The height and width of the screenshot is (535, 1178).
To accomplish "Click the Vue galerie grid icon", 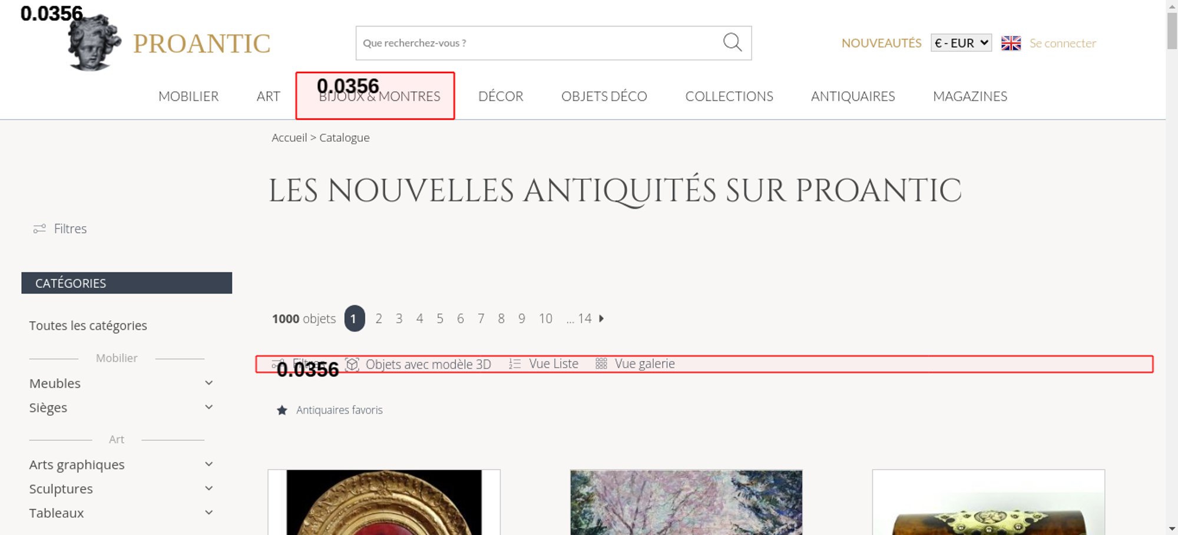I will (x=601, y=364).
